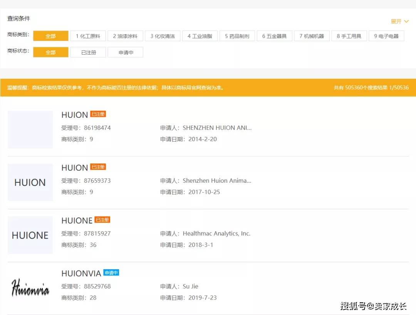Pick category 8 手工用具
Image resolution: width=416 pixels, height=315 pixels.
(349, 36)
